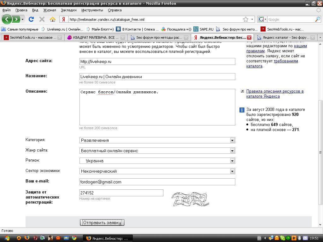Launch Google Chrome from quick launch

tap(74, 238)
